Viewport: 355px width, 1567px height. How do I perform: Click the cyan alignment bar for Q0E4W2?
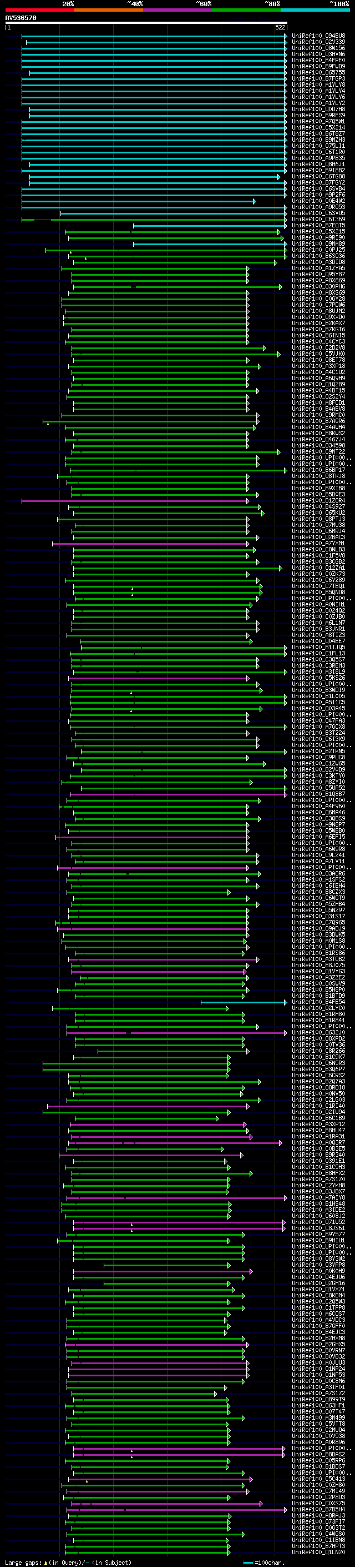pos(138,201)
